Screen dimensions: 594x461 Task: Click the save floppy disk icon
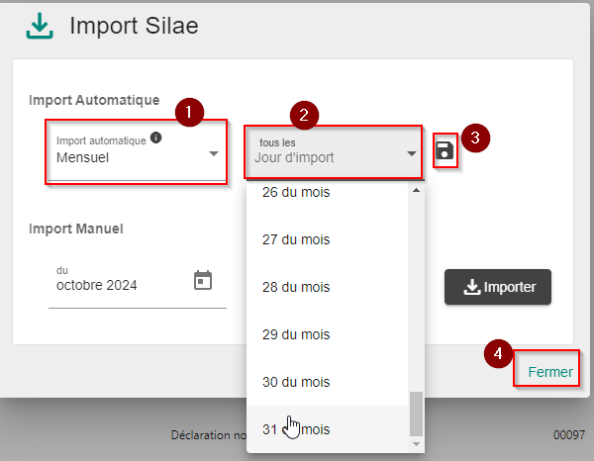445,150
